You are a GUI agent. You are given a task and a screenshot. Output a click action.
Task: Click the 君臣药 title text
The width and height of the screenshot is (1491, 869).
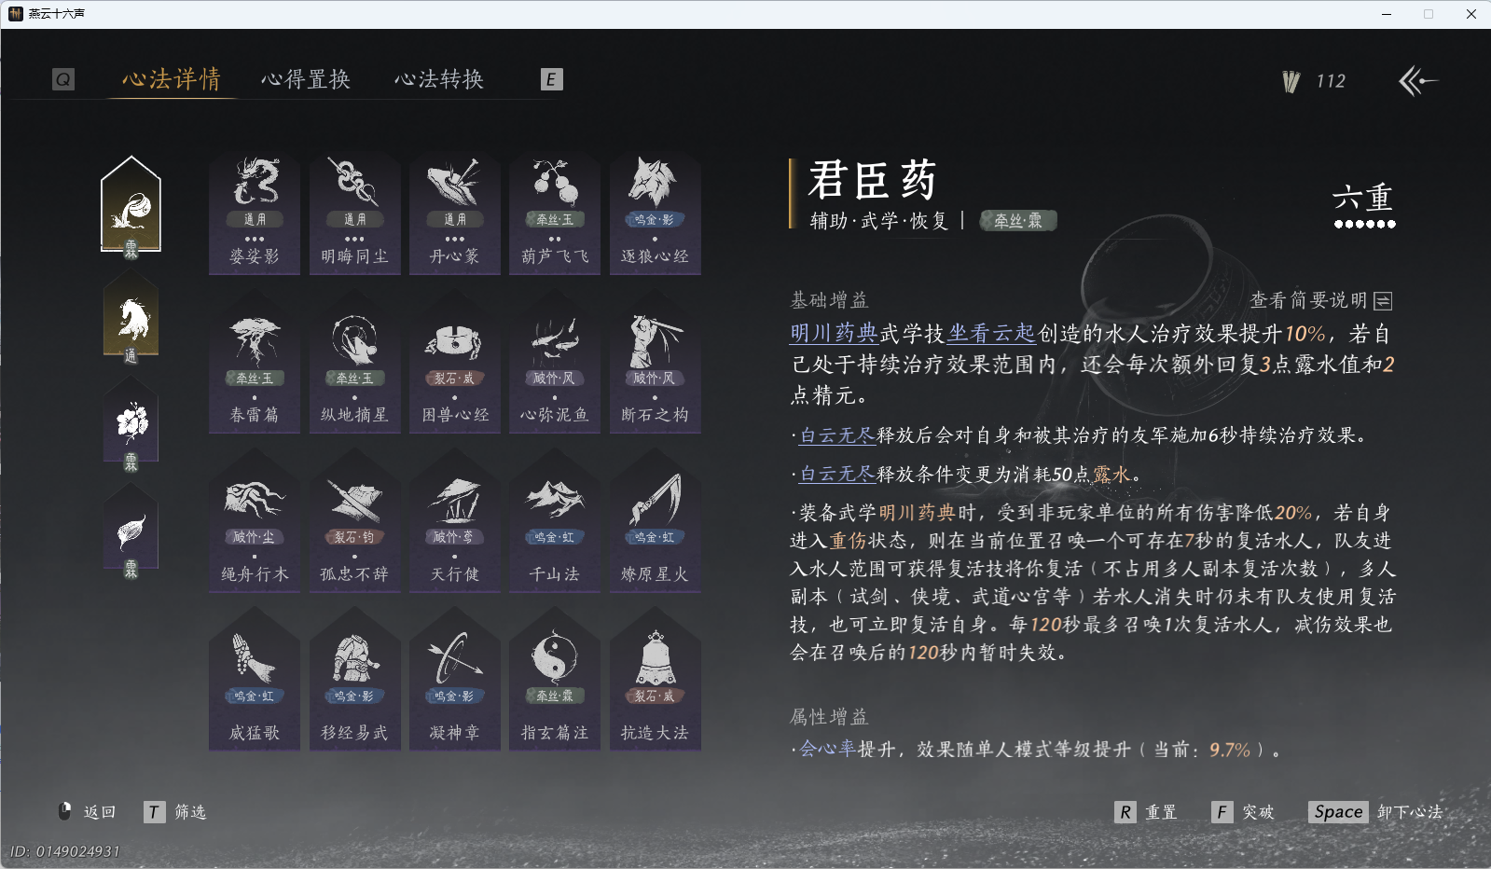point(872,180)
